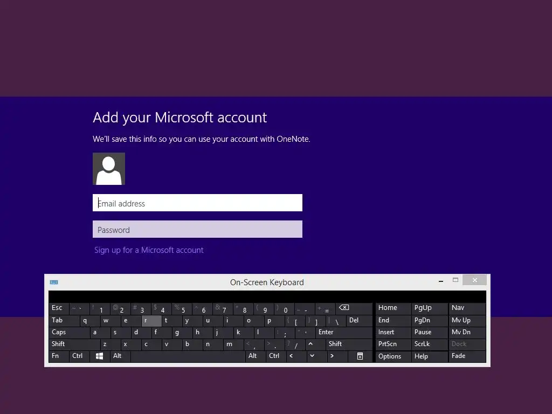Click the context menu key icon
Viewport: 552px width, 414px height.
(x=360, y=356)
